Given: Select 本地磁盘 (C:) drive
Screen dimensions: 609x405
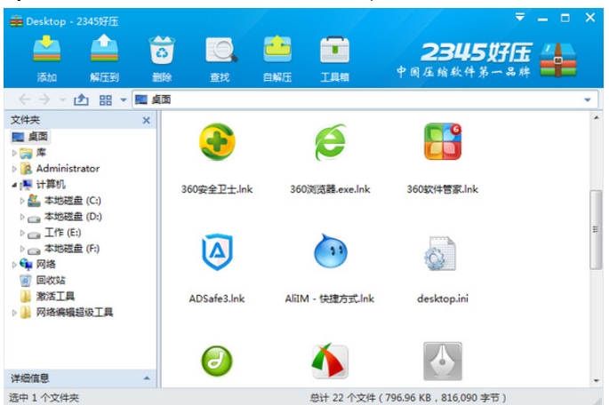Looking at the screenshot, I should [x=65, y=201].
